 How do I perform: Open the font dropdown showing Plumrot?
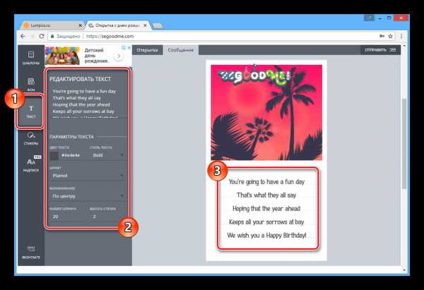click(x=88, y=176)
